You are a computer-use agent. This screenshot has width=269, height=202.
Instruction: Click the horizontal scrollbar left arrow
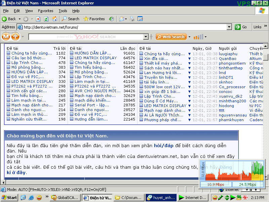pos(3,182)
